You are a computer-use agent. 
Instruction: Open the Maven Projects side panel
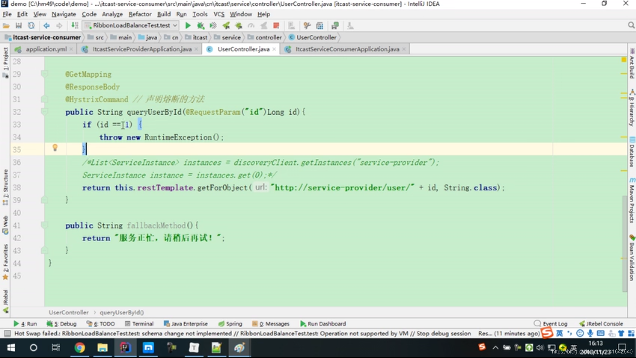pyautogui.click(x=632, y=200)
